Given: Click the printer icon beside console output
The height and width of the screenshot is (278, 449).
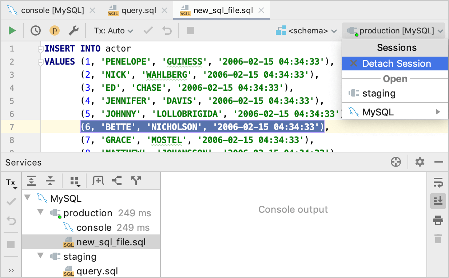Looking at the screenshot, I should (x=438, y=220).
